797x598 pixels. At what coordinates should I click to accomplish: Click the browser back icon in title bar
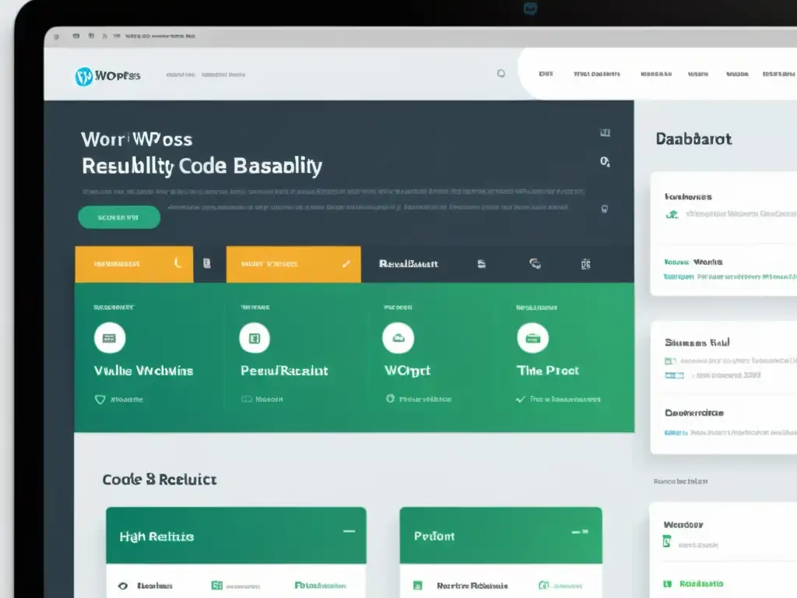point(56,37)
